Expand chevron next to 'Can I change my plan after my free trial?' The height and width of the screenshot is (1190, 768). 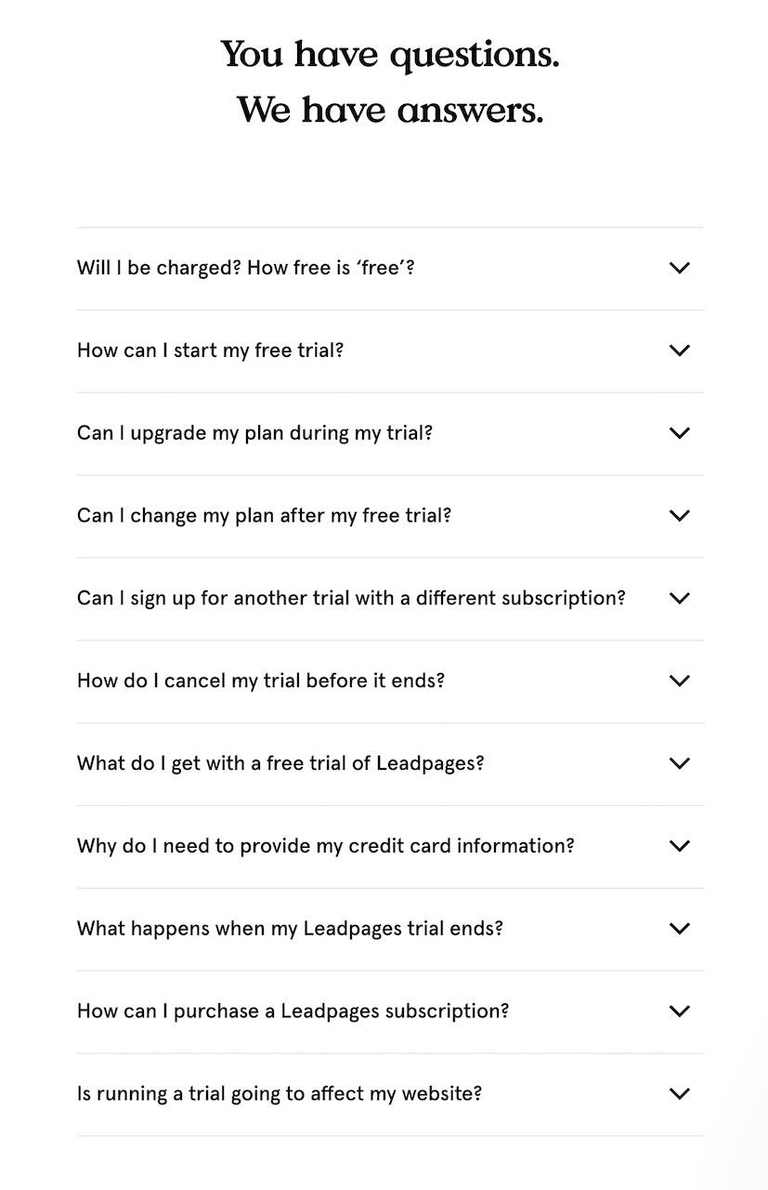(680, 516)
